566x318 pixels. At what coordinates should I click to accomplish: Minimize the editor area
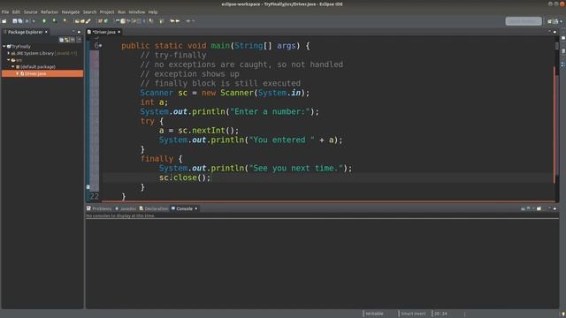(x=550, y=32)
